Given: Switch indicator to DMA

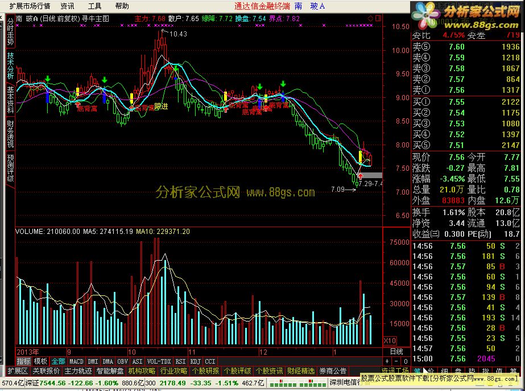Looking at the screenshot, I should point(108,361).
